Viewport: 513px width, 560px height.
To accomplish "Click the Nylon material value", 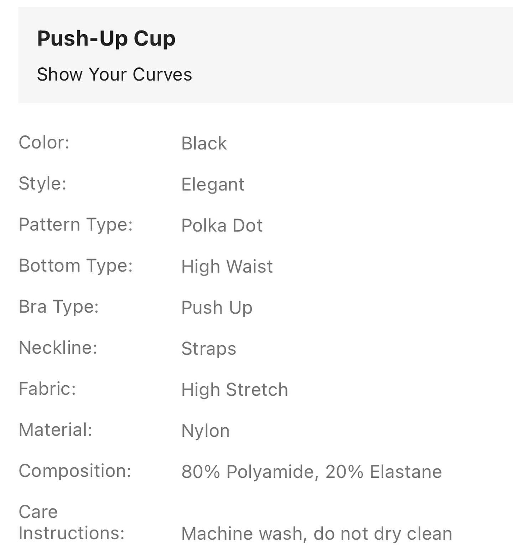I will (x=206, y=431).
